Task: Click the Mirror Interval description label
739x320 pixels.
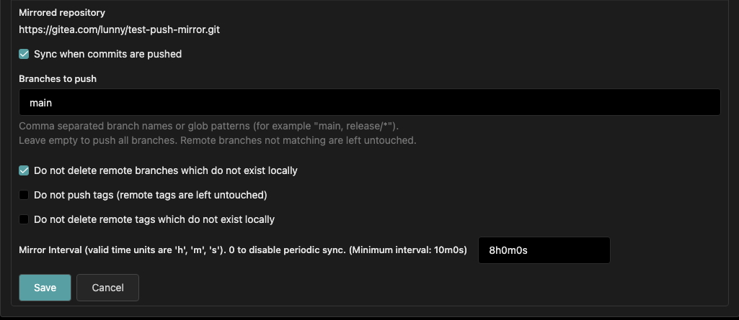Action: [x=243, y=250]
